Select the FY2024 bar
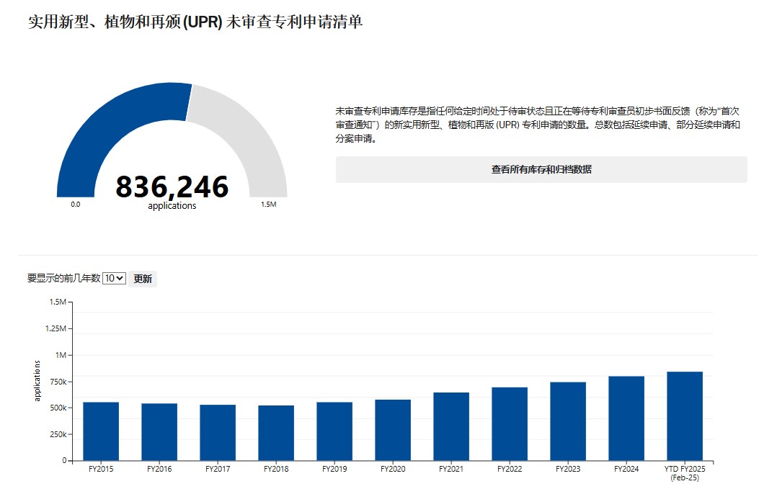Viewport: 759px width, 489px height. [x=626, y=418]
